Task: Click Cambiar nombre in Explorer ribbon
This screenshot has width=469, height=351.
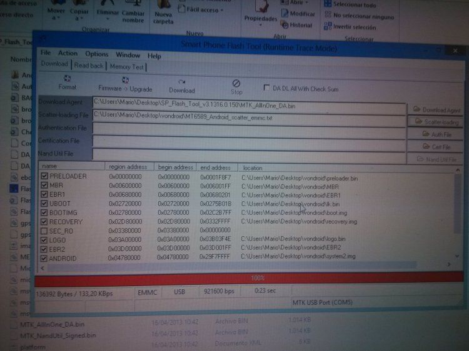Action: 133,12
